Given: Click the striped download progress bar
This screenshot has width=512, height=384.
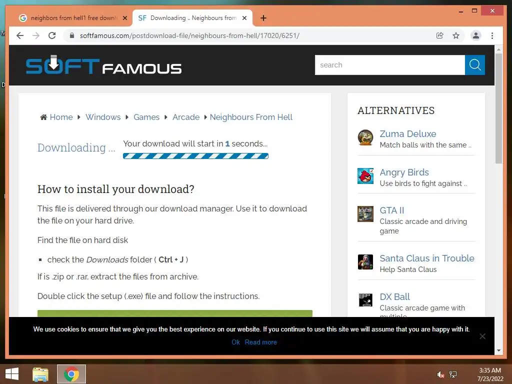Looking at the screenshot, I should [x=195, y=156].
